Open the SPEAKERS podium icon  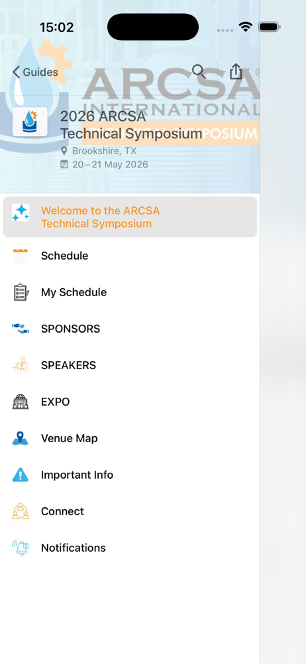tap(21, 365)
